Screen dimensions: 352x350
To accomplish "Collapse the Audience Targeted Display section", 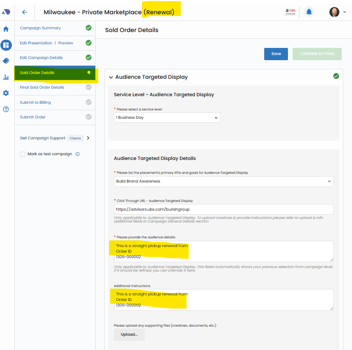I will tap(111, 78).
